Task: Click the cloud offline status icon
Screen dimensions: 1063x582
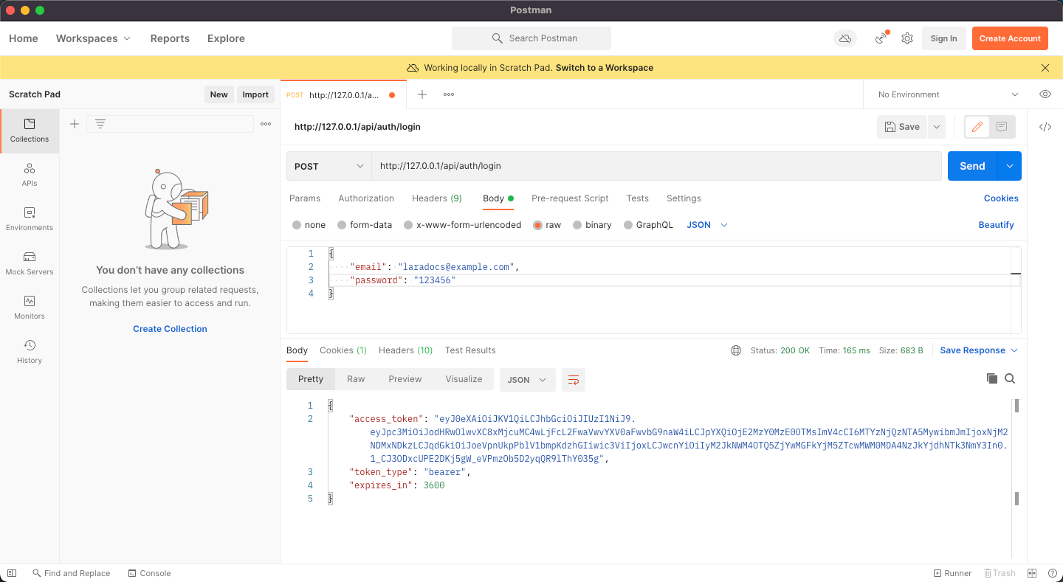Action: tap(845, 38)
